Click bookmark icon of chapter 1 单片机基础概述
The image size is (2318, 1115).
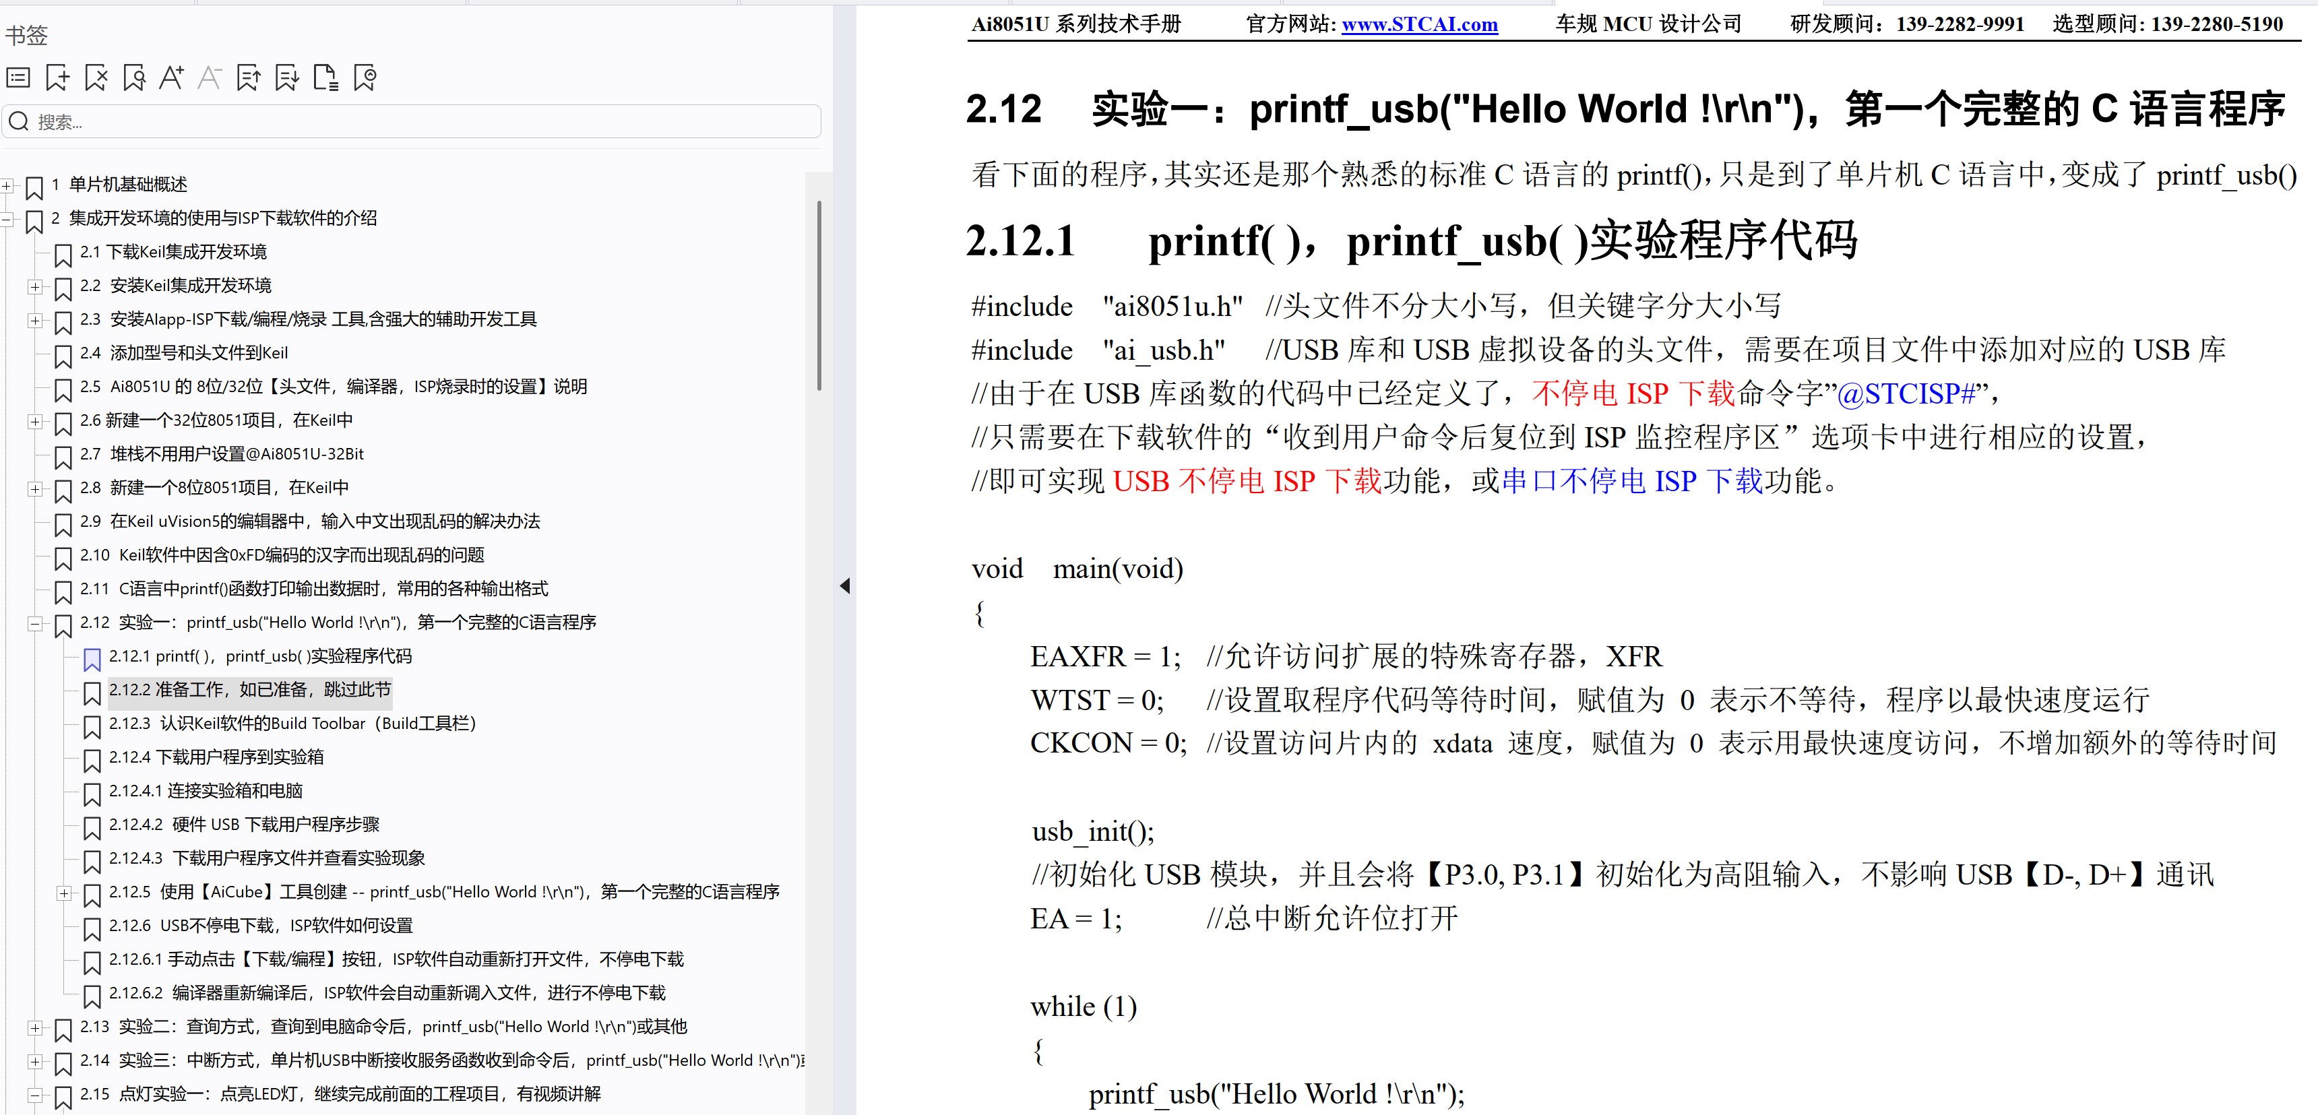click(34, 187)
